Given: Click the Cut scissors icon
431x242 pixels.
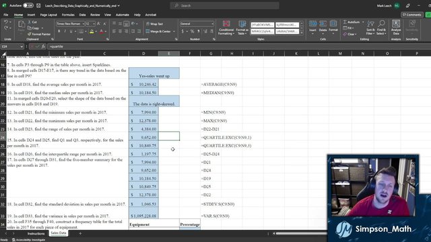Looking at the screenshot, I should tap(30, 22).
